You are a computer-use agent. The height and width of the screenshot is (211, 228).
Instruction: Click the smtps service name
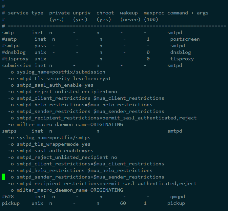coord(9,131)
